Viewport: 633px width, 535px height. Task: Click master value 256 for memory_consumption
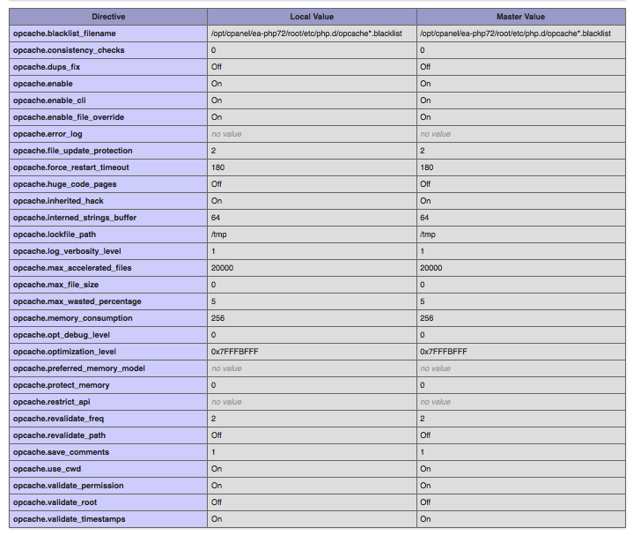(427, 318)
